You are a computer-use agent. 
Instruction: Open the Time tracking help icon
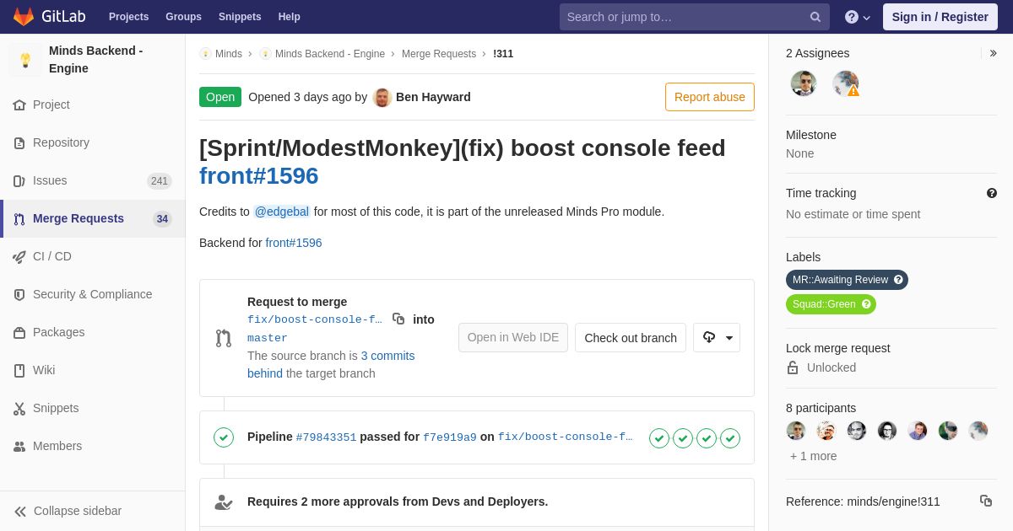[x=992, y=193]
